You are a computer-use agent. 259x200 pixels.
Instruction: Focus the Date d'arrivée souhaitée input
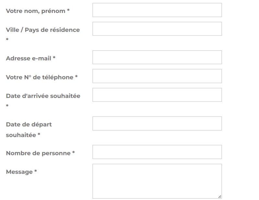pyautogui.click(x=157, y=95)
